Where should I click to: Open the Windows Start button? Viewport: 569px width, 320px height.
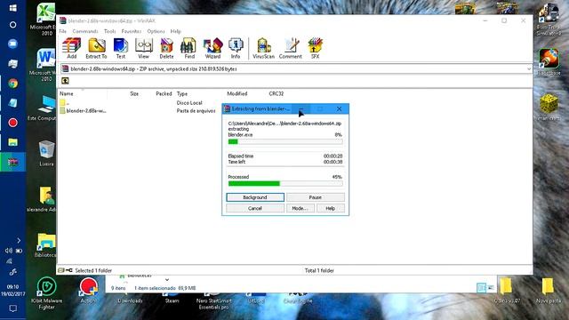coord(12,8)
